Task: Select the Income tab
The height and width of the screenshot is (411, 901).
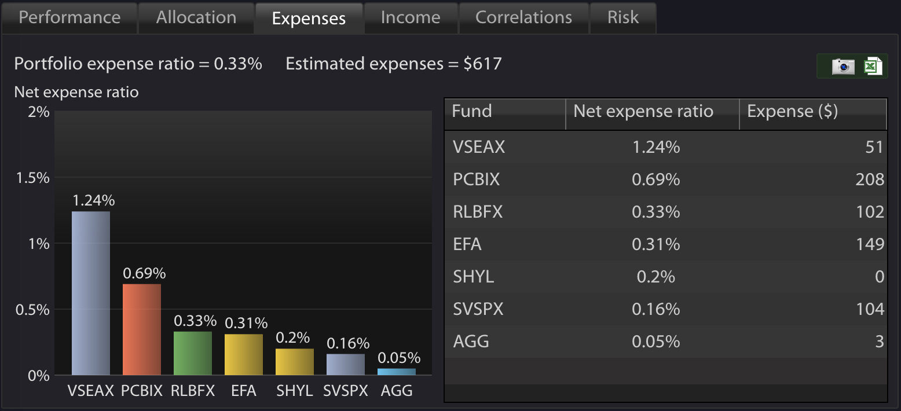Action: click(x=411, y=18)
